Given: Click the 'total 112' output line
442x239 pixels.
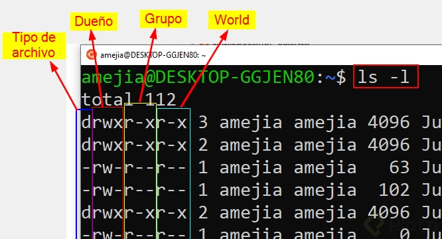Looking at the screenshot, I should point(129,100).
